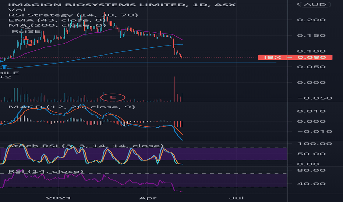
Task: Click the blue RsiLE up-arrow signal
Action: pyautogui.click(x=4, y=67)
